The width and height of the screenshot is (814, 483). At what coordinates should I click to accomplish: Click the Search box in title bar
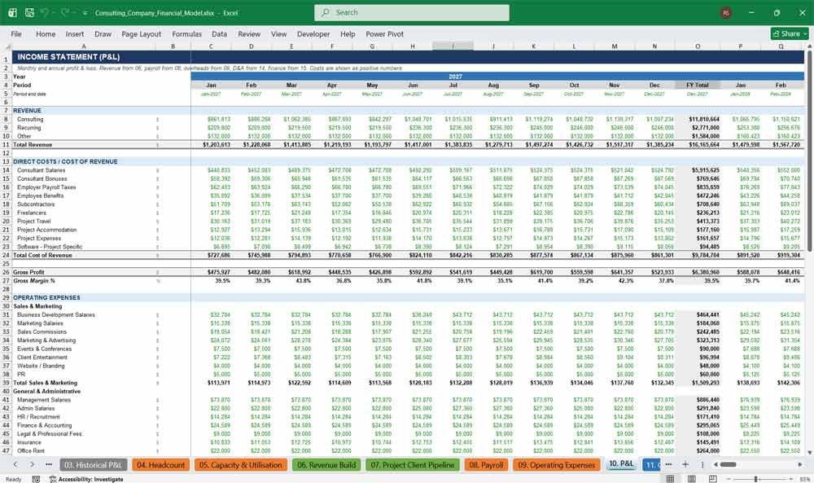coord(412,12)
